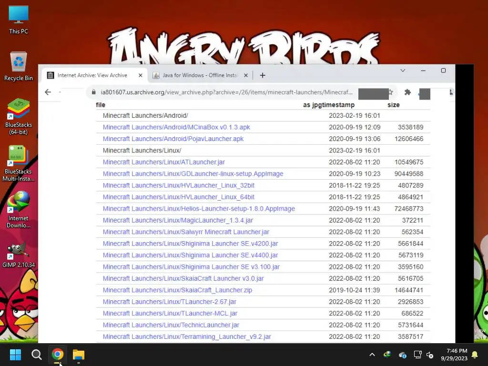This screenshot has height=366, width=488.
Task: Click the size column header
Action: click(x=393, y=105)
